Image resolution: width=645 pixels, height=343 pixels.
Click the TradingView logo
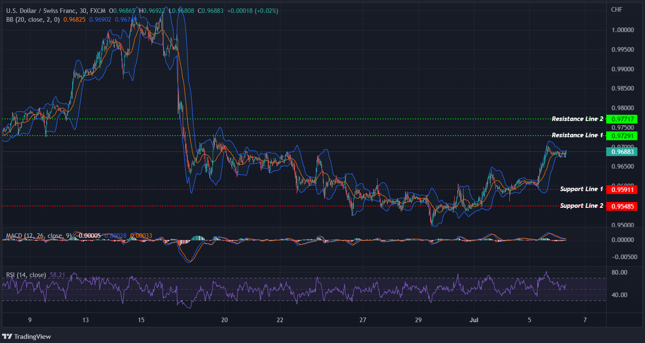coord(26,336)
